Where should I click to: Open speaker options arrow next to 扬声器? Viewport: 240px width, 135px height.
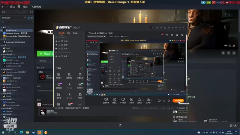click(152, 100)
